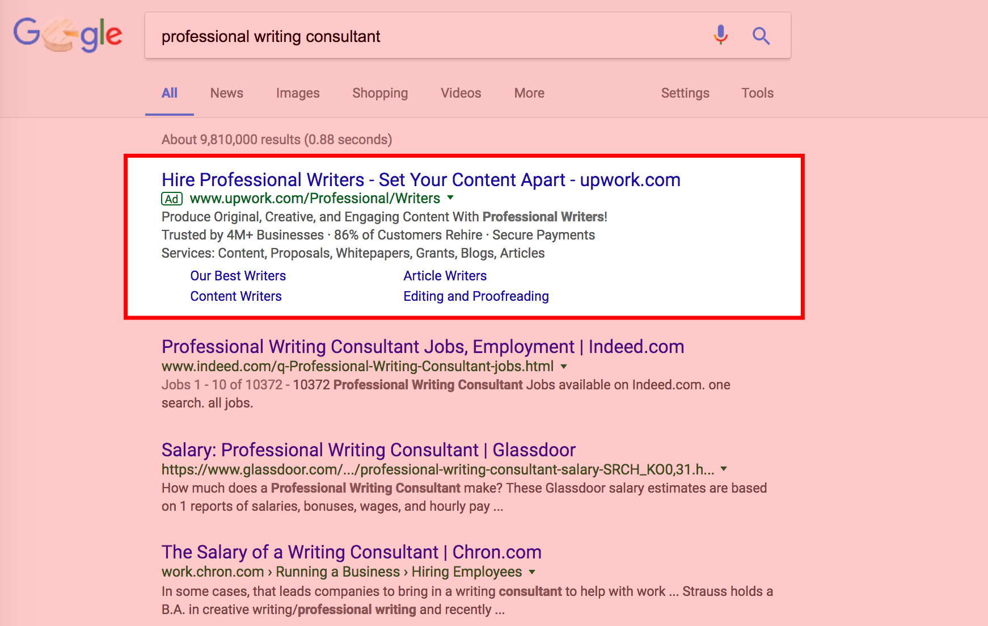Expand dropdown arrow beside upwork.com URL
This screenshot has height=626, width=988.
[450, 198]
